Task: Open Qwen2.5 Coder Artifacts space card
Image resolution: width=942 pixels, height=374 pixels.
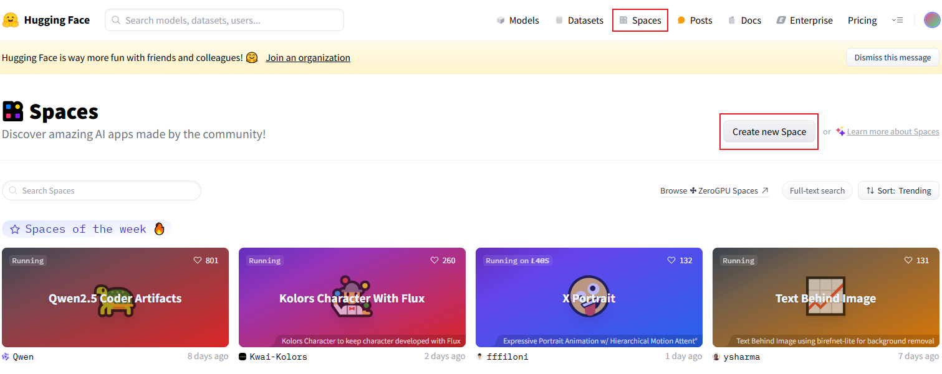Action: coord(115,298)
